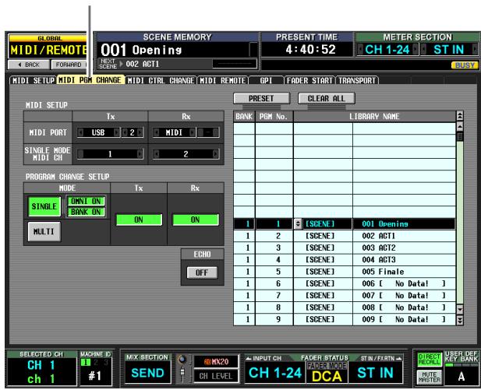
Task: Click ST IN/FXRTN ST IN display
Action: click(x=375, y=373)
